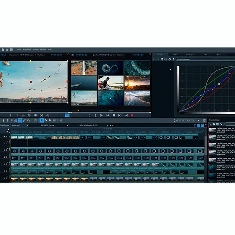The image size is (235, 235).
Task: Select the seagulls multicam source thumbnail
Action: (x=84, y=98)
